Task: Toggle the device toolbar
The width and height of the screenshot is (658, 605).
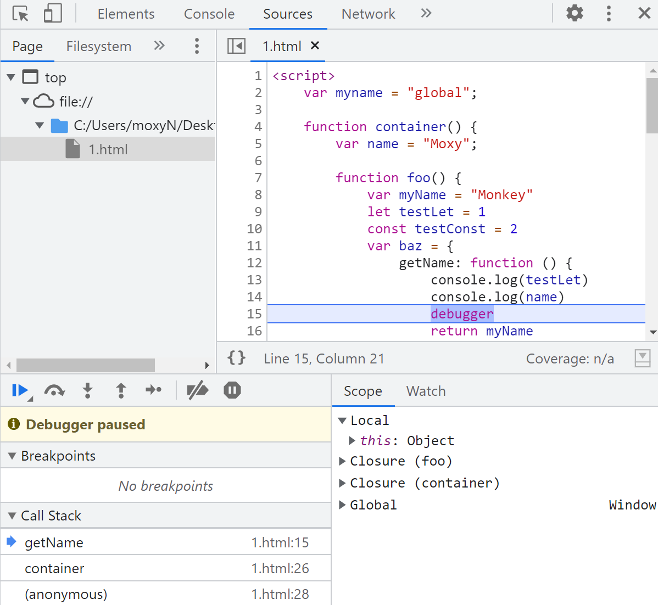Action: coord(53,13)
